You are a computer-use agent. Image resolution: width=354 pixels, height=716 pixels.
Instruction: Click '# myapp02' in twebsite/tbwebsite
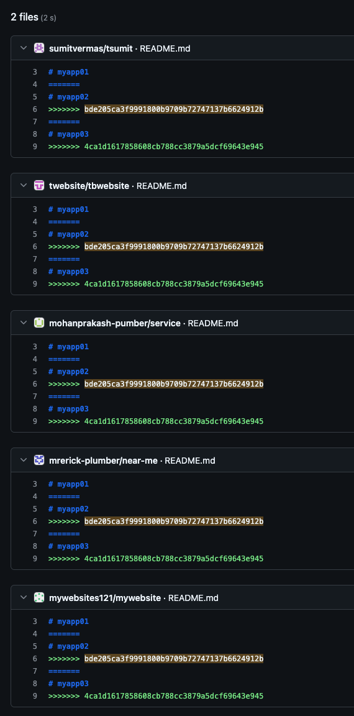click(68, 234)
